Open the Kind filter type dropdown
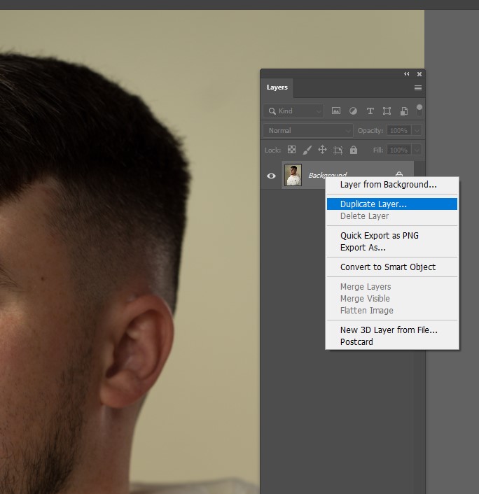This screenshot has height=494, width=479. (x=293, y=111)
